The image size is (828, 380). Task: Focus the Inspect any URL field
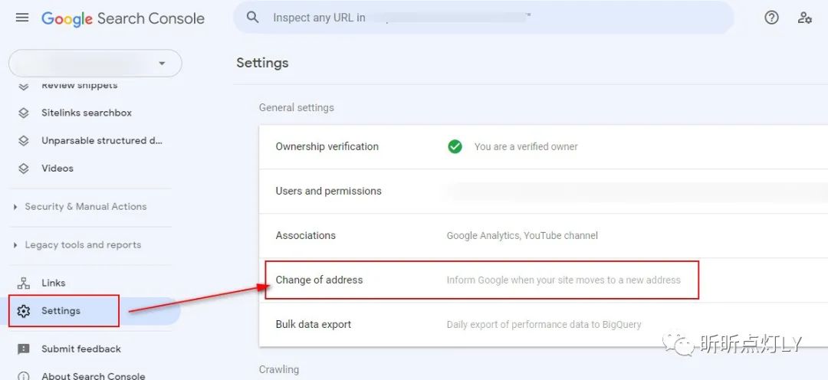(483, 18)
